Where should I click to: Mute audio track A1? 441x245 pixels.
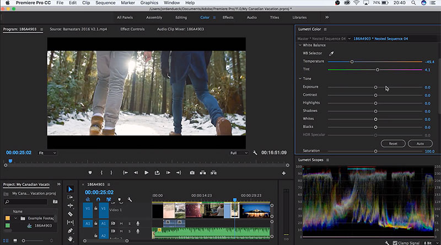pos(121,224)
